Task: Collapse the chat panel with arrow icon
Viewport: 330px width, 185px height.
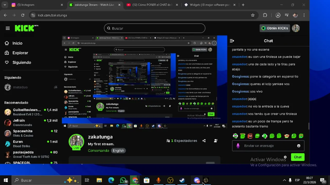Action: pos(232,41)
